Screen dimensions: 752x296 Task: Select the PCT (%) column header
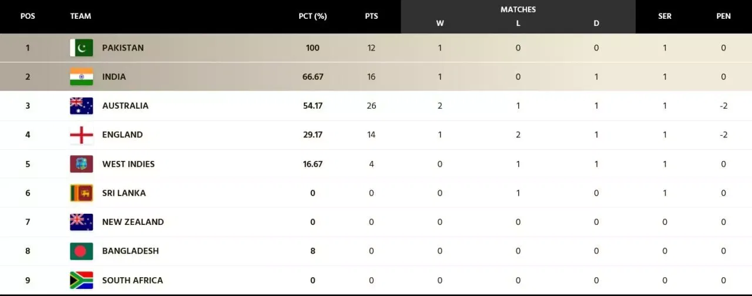click(x=313, y=16)
